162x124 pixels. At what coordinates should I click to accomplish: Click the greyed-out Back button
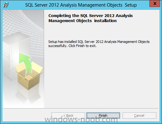(68, 115)
